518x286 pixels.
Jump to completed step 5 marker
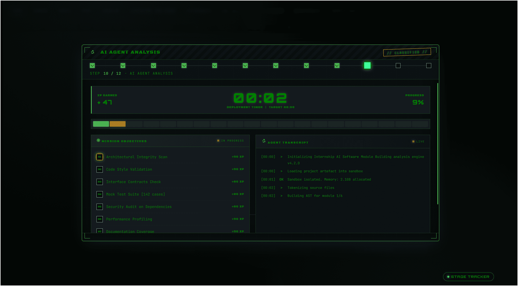pyautogui.click(x=215, y=66)
